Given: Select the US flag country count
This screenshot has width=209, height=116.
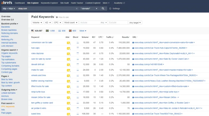Looking at the screenshot, I should (x=37, y=31).
